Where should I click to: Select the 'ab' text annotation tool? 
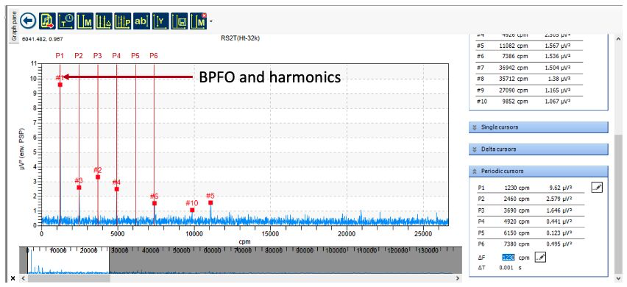[x=141, y=21]
